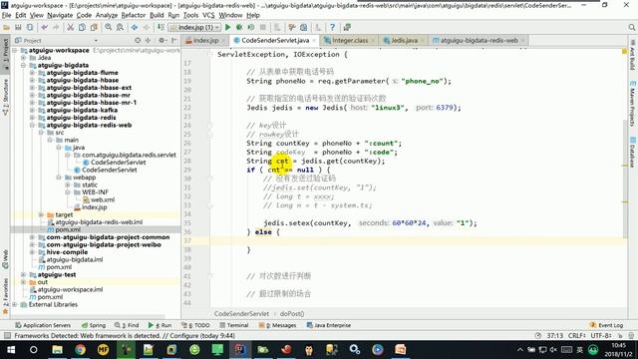This screenshot has width=638, height=359.
Task: Open the Event Log
Action: coord(606,325)
